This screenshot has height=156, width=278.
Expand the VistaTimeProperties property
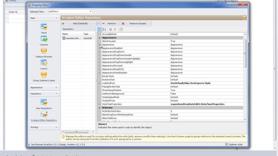(99, 104)
